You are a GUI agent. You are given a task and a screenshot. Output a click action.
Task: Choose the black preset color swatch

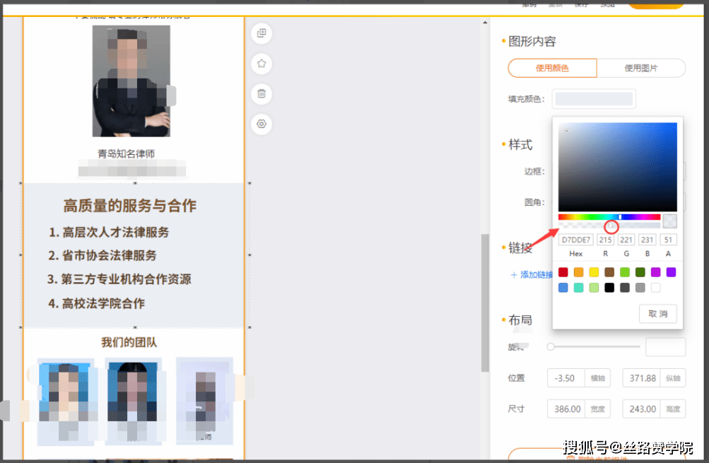point(609,288)
